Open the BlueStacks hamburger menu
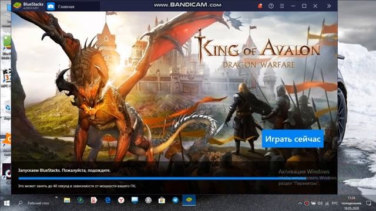The height and width of the screenshot is (211, 376). (282, 6)
